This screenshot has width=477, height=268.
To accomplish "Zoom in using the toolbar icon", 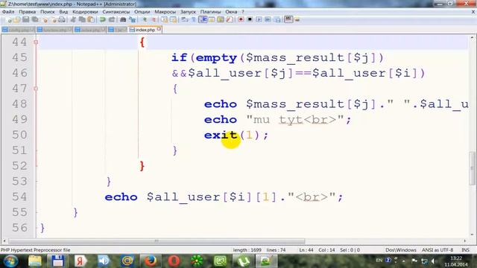I will (x=145, y=20).
